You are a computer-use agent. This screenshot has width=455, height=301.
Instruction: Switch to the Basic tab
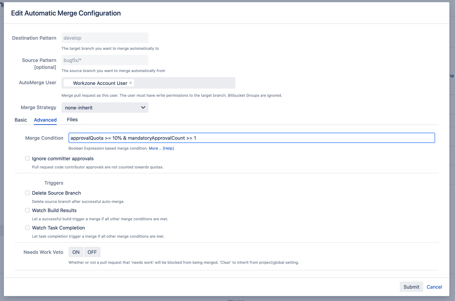21,120
